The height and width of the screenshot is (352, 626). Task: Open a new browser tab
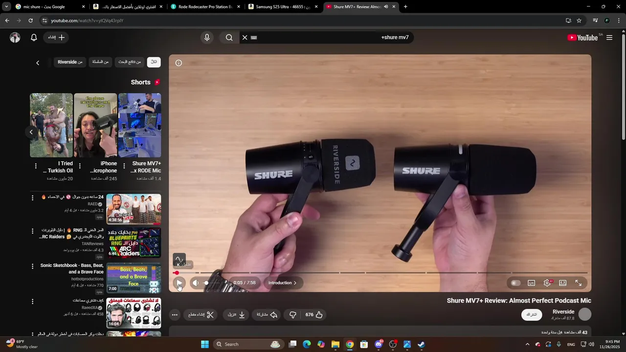tap(405, 7)
